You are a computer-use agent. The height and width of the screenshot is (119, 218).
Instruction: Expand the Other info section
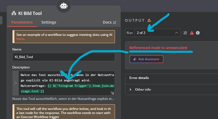point(140,90)
